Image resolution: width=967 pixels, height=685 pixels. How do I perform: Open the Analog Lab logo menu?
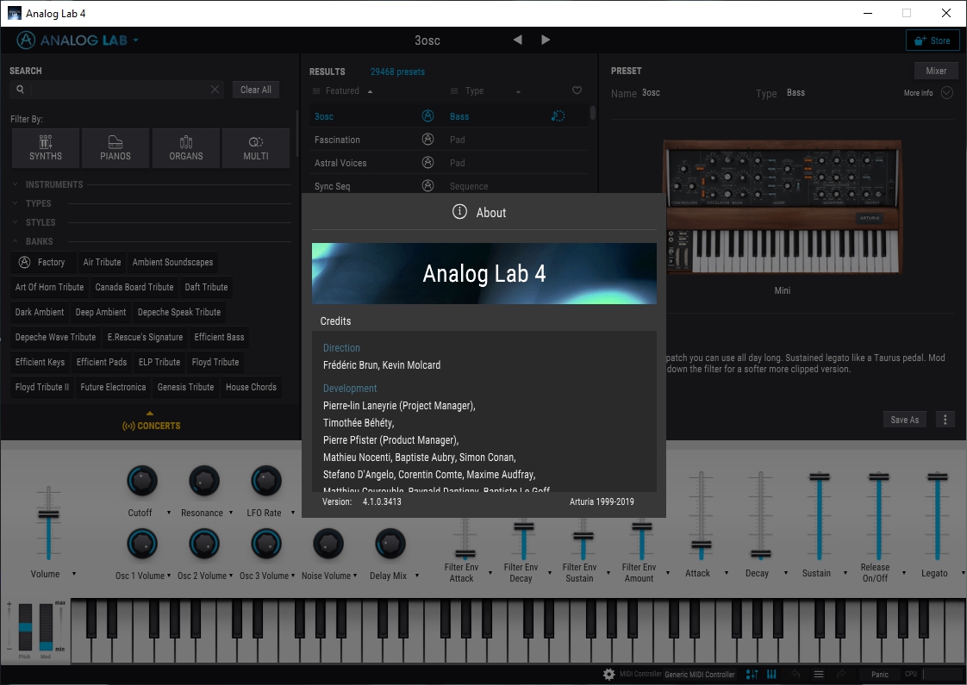coord(77,40)
